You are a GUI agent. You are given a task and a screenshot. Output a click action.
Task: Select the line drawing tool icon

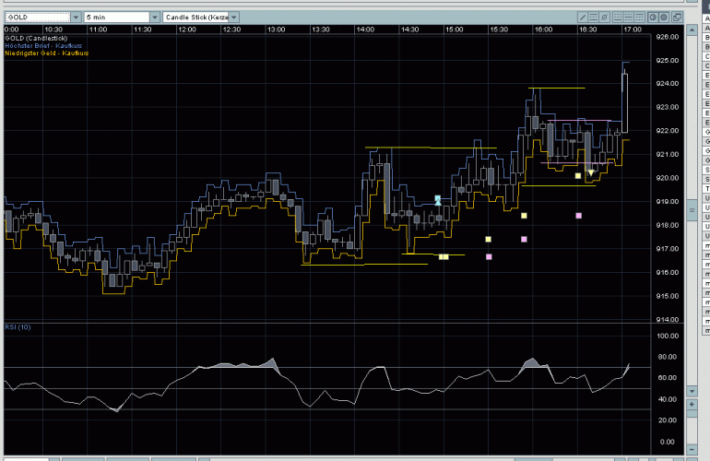pos(583,18)
